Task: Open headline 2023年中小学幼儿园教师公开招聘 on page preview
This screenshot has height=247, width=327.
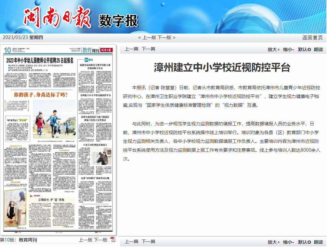Action: click(x=40, y=60)
